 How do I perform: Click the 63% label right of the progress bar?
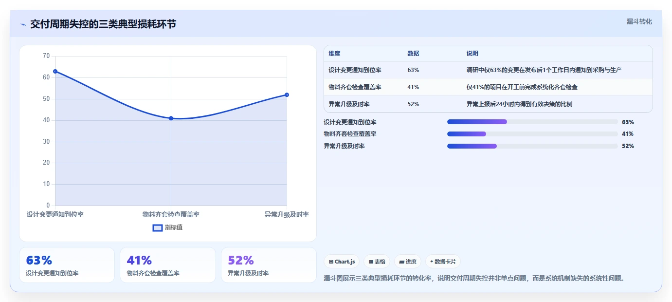pyautogui.click(x=628, y=122)
